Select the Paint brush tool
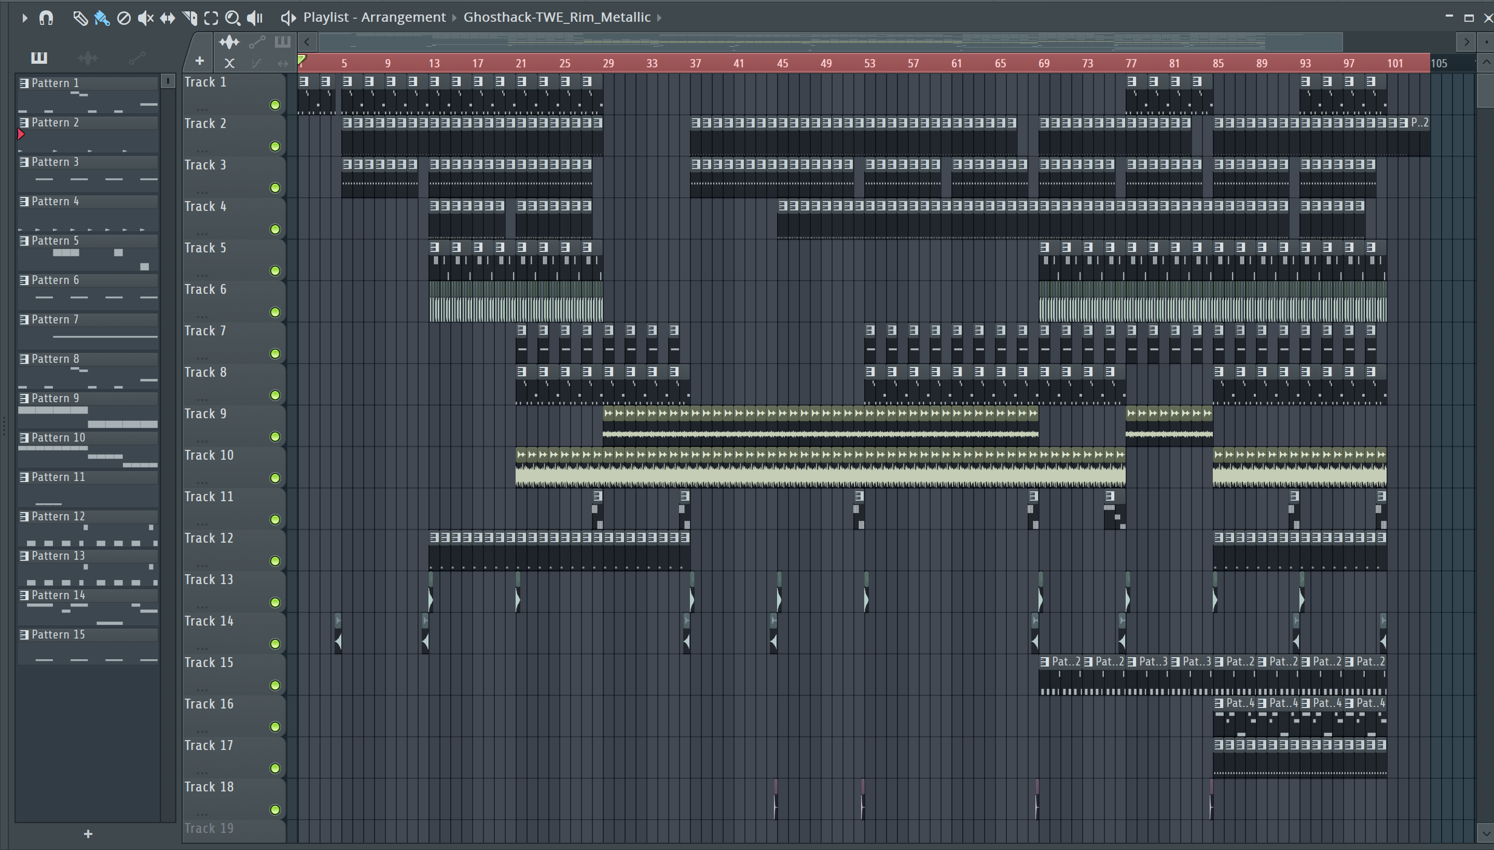This screenshot has height=850, width=1494. click(x=102, y=18)
